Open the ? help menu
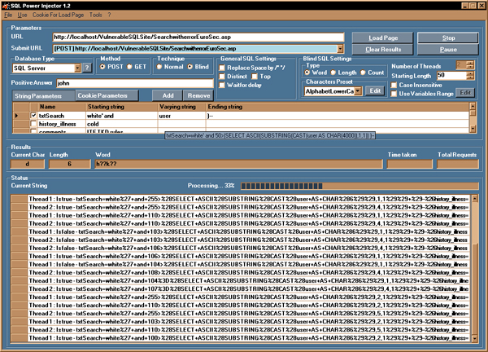Viewport: 488px width, 352px height. pos(109,15)
